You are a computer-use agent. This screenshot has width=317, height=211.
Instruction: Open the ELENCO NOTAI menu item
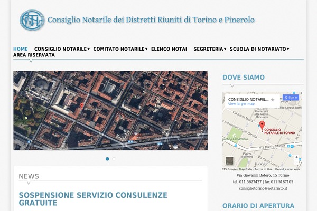[x=169, y=49]
